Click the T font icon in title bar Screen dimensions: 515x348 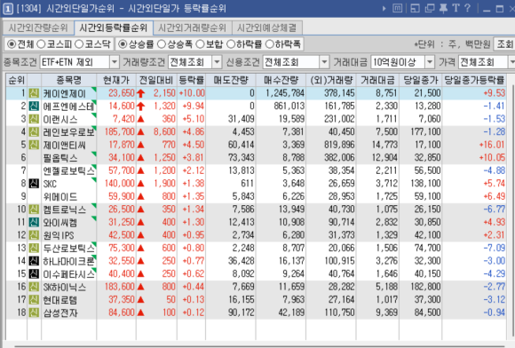pyautogui.click(x=456, y=8)
